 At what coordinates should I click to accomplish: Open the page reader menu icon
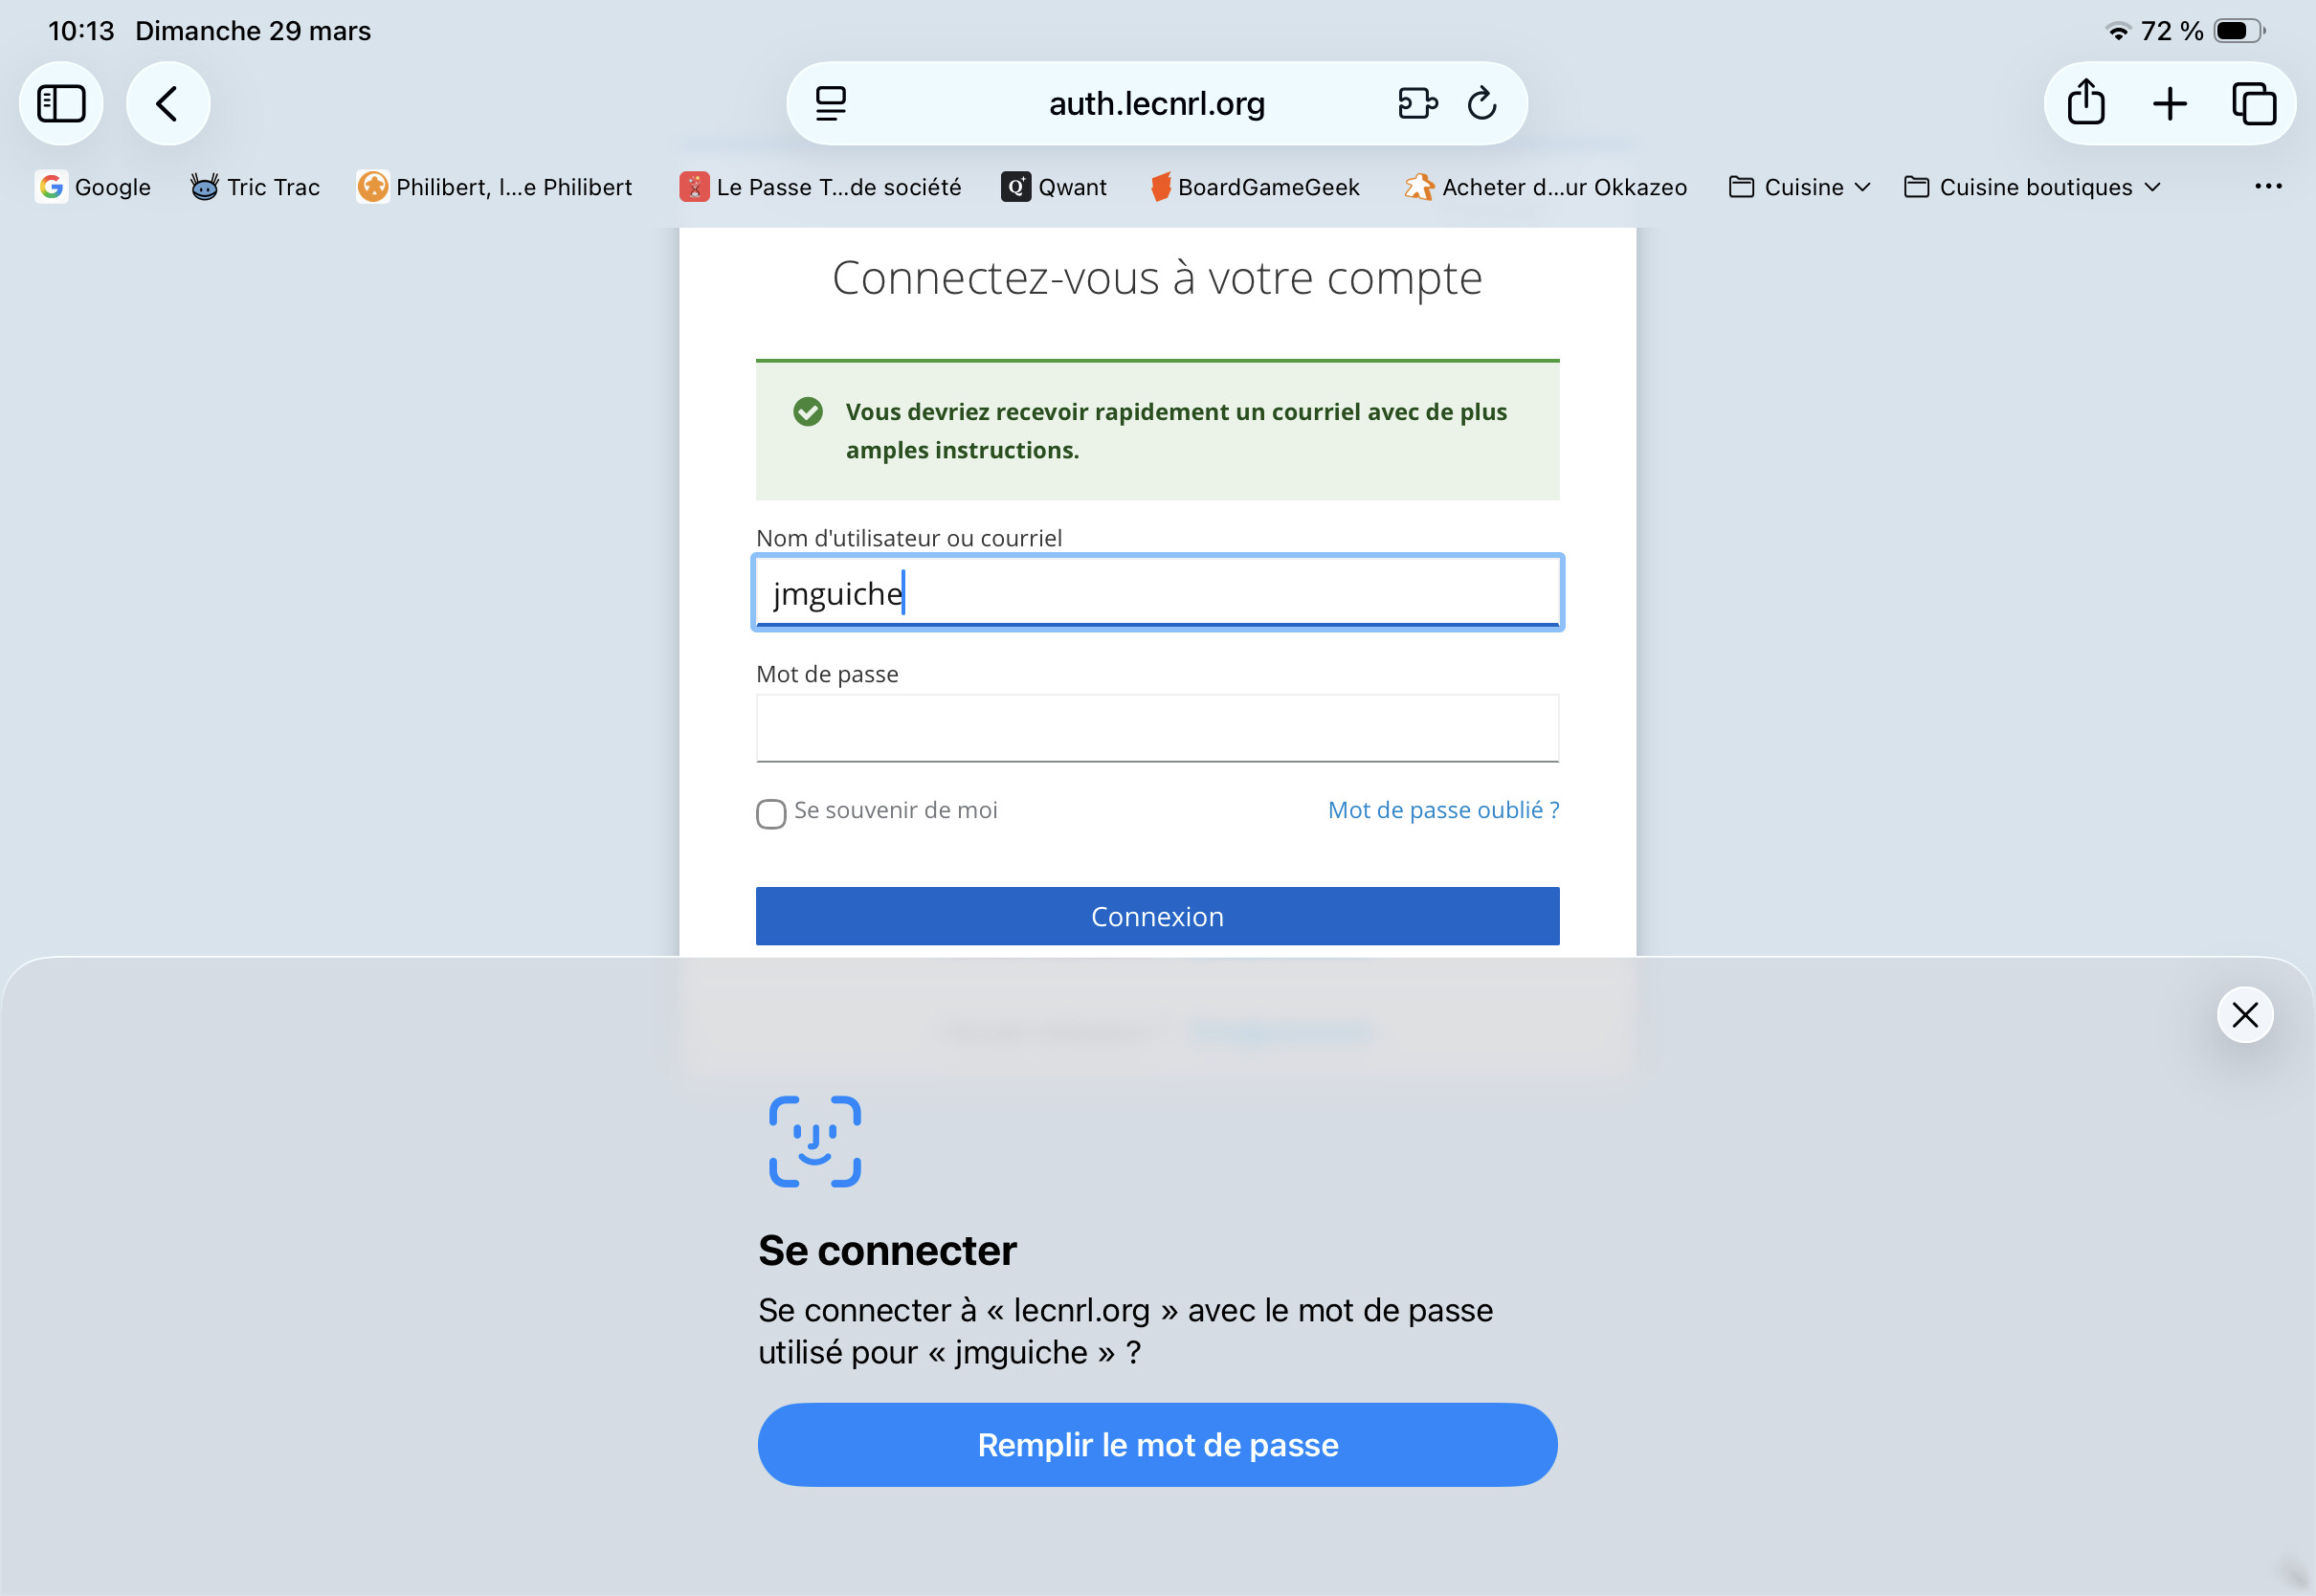[830, 103]
